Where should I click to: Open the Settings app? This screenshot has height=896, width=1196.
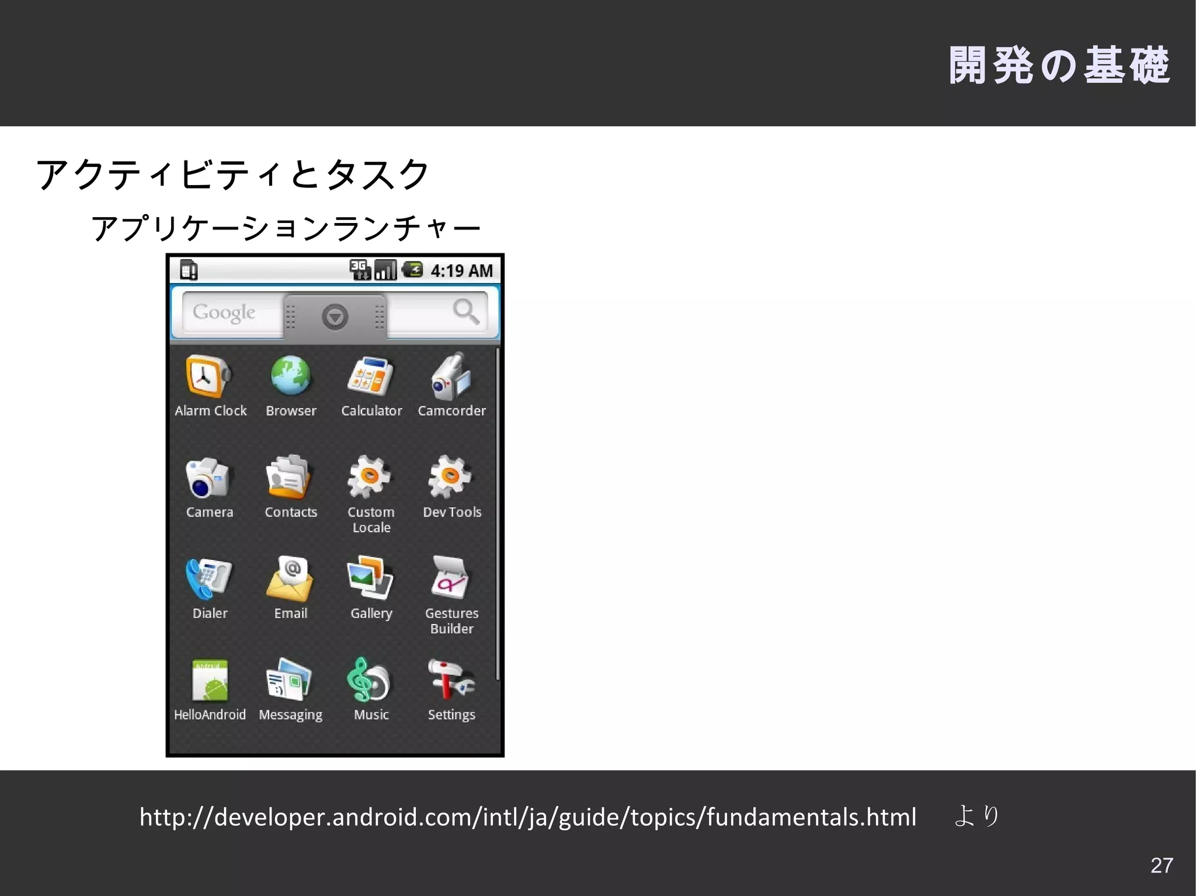point(451,690)
